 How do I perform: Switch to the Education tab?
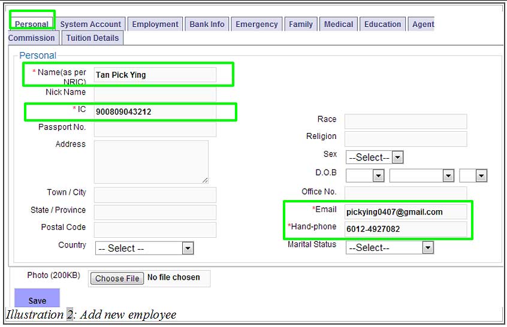point(382,24)
